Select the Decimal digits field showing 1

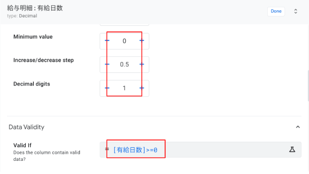[x=124, y=88]
